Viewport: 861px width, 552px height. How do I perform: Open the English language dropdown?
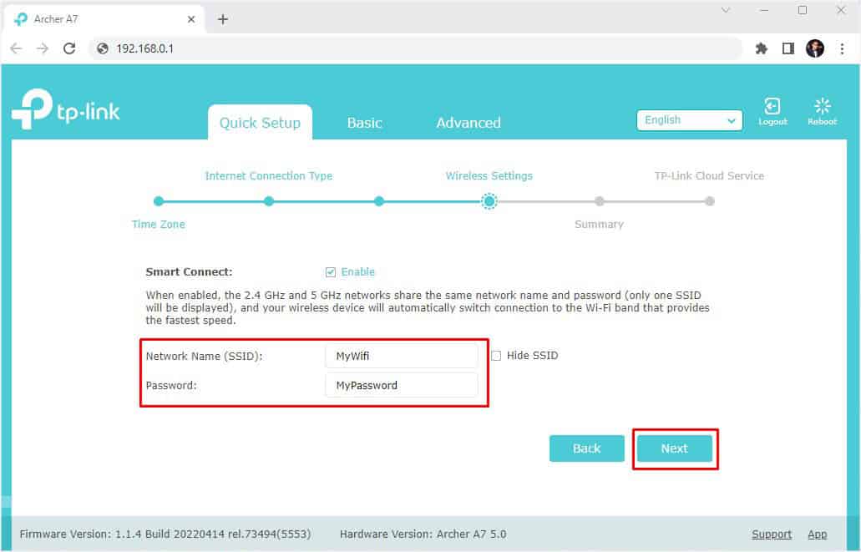(689, 120)
